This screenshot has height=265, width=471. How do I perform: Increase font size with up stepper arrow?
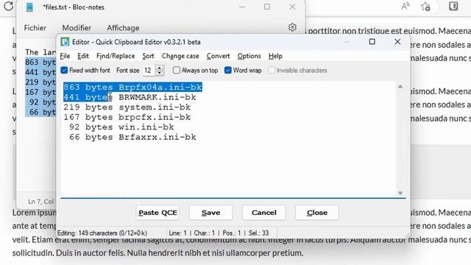coord(160,68)
